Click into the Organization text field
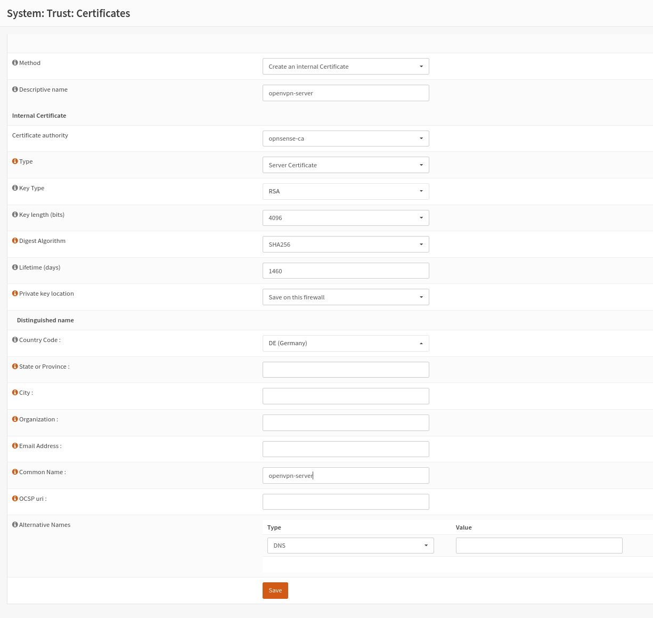Image resolution: width=653 pixels, height=618 pixels. click(346, 422)
